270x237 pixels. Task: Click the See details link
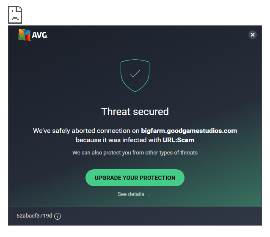130,194
